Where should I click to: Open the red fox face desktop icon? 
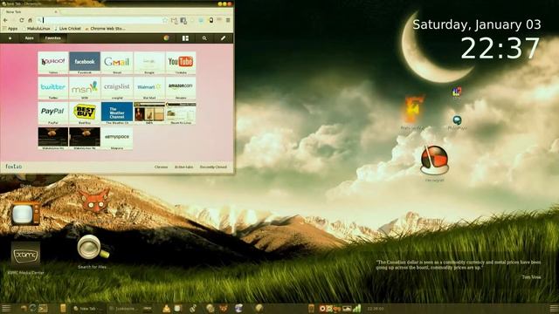pos(94,201)
